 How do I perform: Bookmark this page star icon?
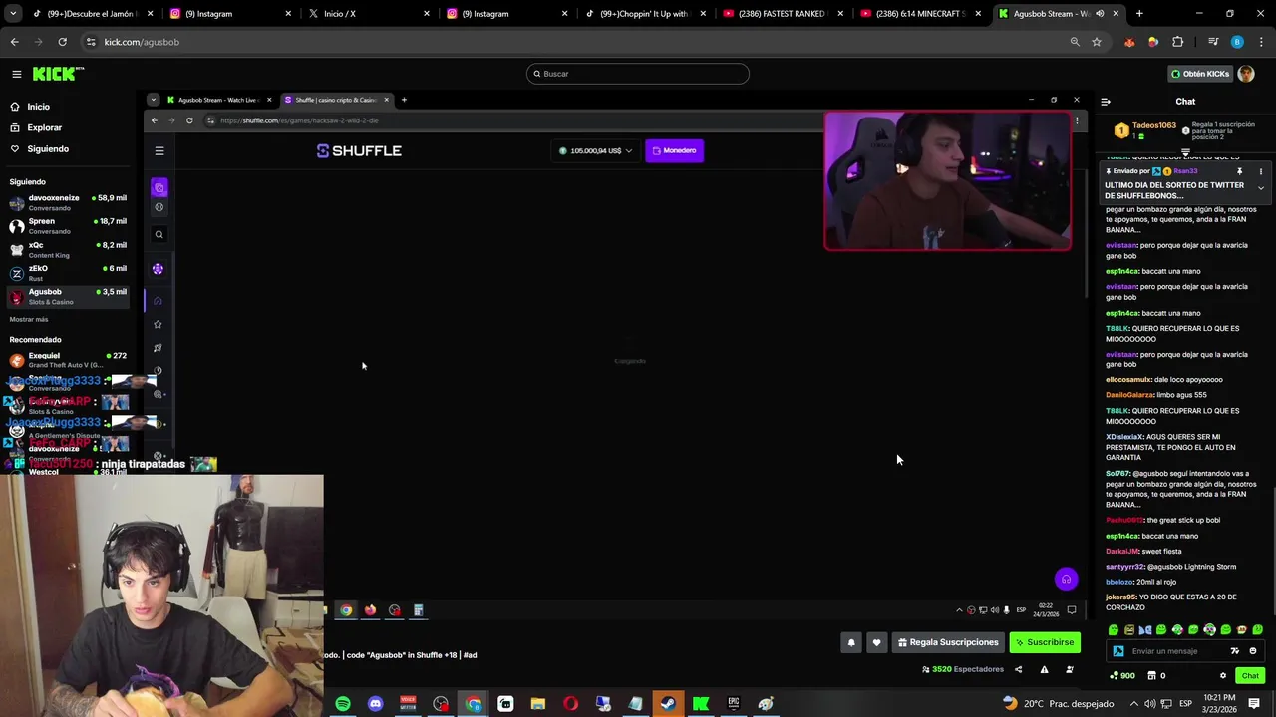[x=1097, y=42]
